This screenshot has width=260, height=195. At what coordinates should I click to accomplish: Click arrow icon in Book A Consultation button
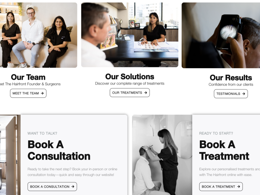[x=73, y=187]
